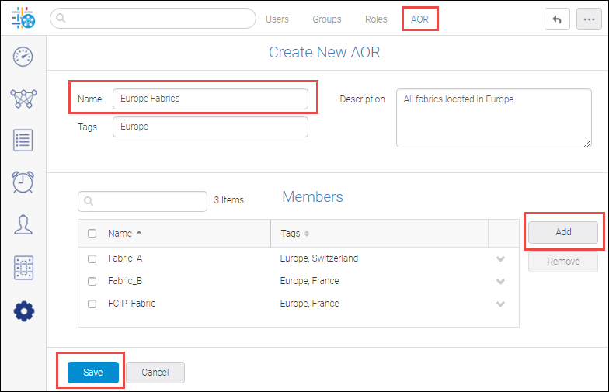Click the Save button
The image size is (609, 392).
point(92,373)
